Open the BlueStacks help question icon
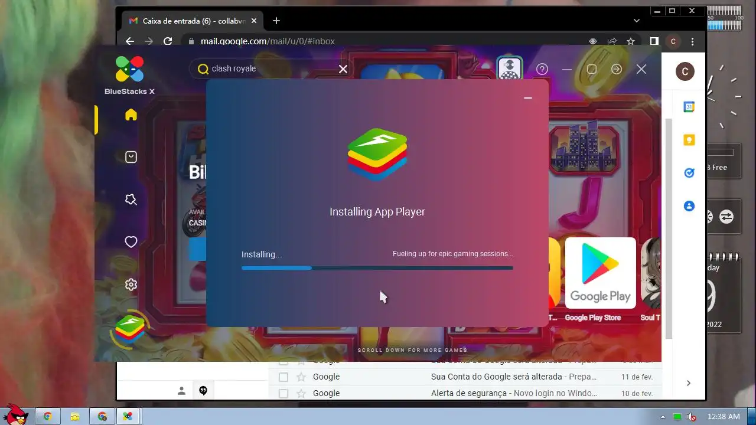The image size is (756, 425). pos(542,69)
